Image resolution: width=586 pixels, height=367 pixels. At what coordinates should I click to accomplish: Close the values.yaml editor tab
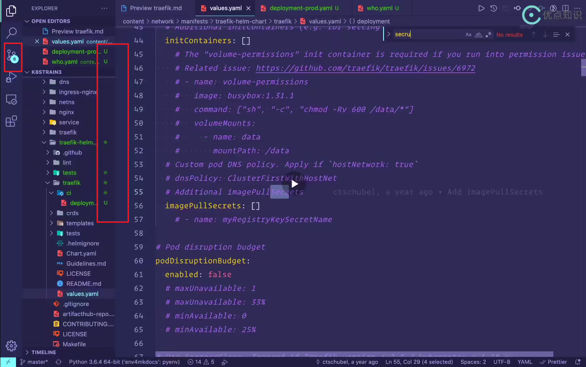pos(248,8)
